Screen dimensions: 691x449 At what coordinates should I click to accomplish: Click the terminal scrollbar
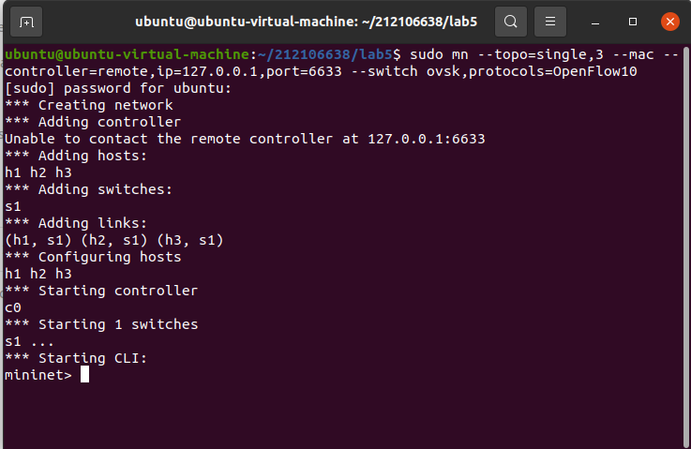click(x=686, y=246)
